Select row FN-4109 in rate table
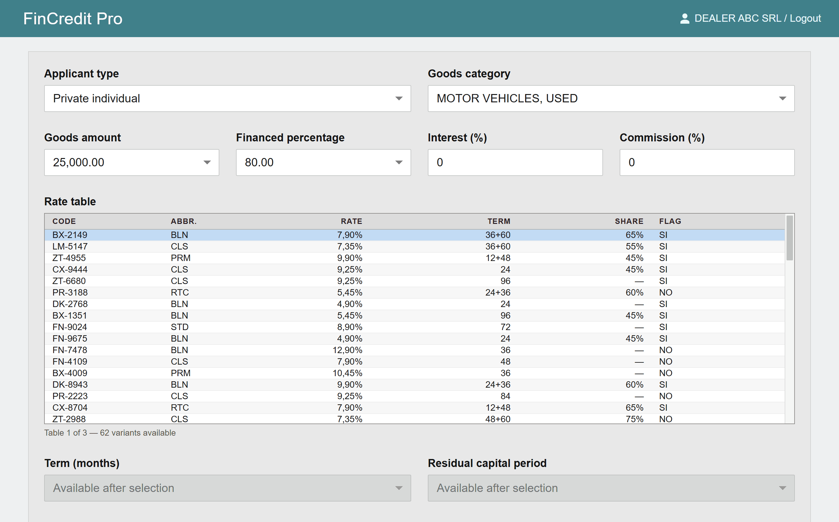Image resolution: width=839 pixels, height=522 pixels. tap(414, 361)
